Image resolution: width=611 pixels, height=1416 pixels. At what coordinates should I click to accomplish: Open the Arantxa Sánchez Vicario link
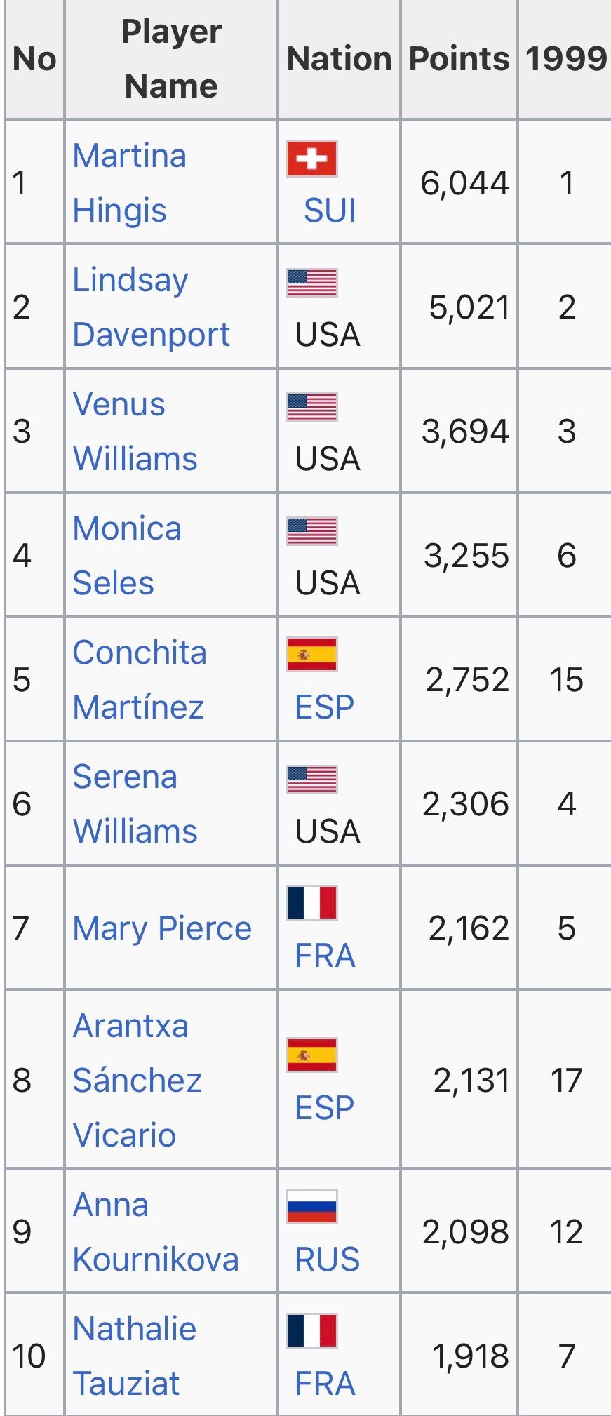(137, 1079)
